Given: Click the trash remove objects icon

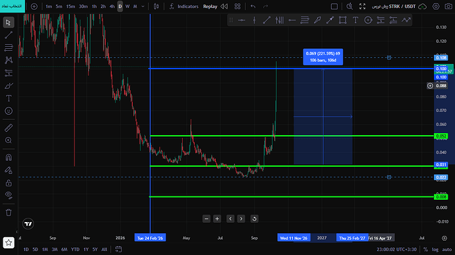Looking at the screenshot, I should click(x=9, y=212).
